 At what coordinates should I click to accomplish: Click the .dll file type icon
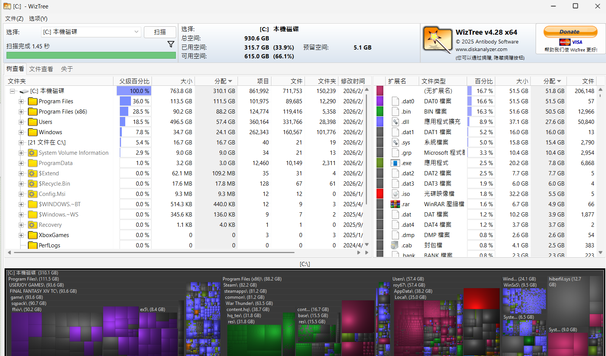pyautogui.click(x=395, y=122)
